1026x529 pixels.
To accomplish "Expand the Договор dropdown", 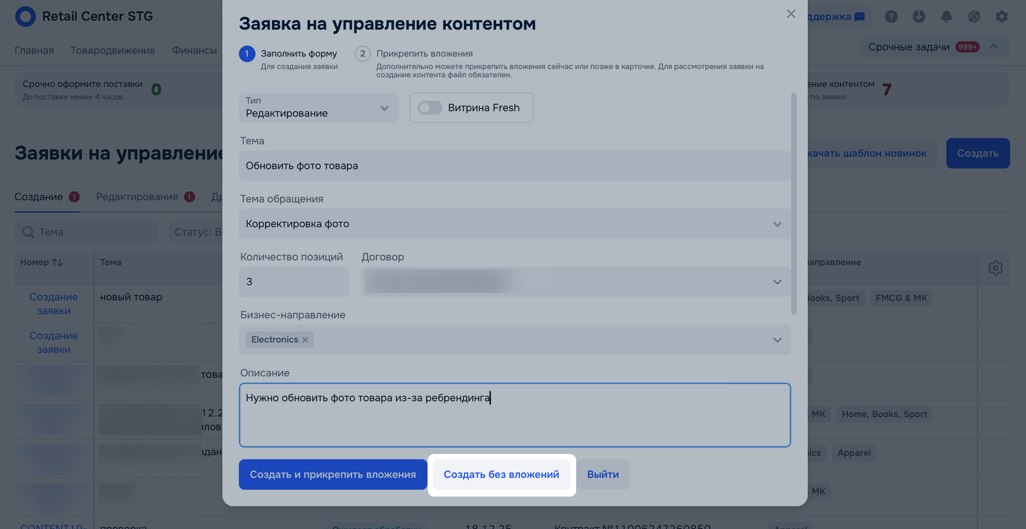I will click(777, 282).
